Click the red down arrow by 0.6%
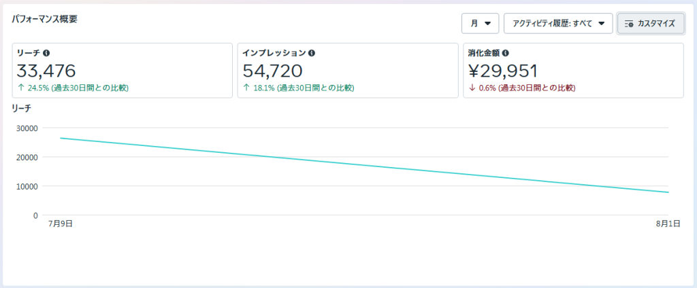 472,88
